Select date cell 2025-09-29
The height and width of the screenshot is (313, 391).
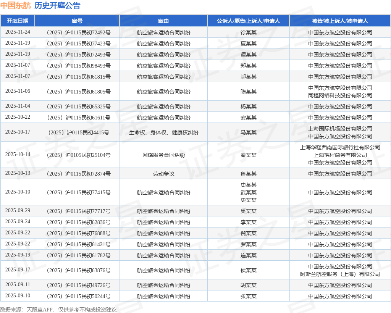coord(18,210)
